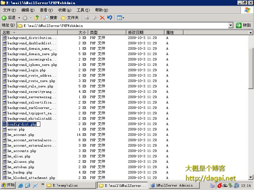Image resolution: width=254 pixels, height=190 pixels.
Task: Click the vertical scrollbar down arrow
Action: pos(251,177)
